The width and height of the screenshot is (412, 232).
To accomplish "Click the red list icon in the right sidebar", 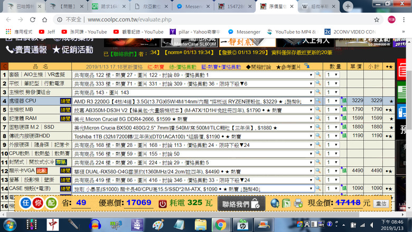I will 402,70.
